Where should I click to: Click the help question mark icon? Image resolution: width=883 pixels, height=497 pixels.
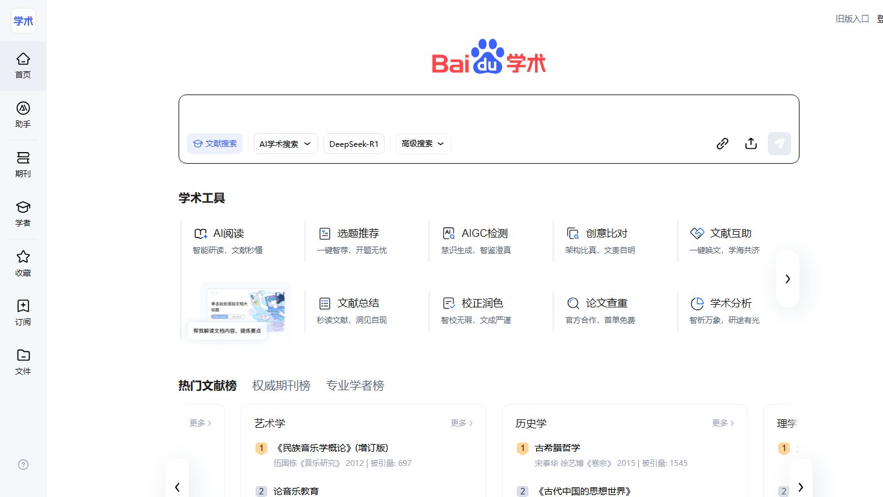click(x=23, y=464)
